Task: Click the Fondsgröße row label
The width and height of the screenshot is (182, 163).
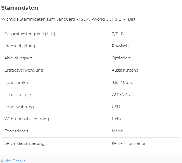Action: click(x=16, y=83)
